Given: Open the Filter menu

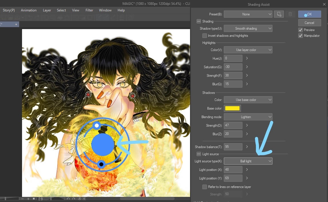Looking at the screenshot, I should click(x=89, y=10).
